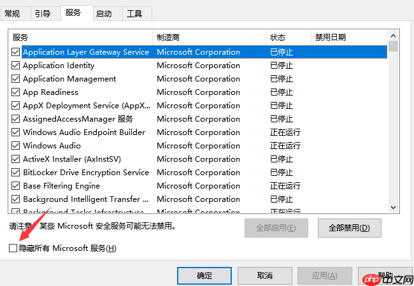Click the 全部禁用(D) button
The height and width of the screenshot is (286, 414).
point(349,228)
